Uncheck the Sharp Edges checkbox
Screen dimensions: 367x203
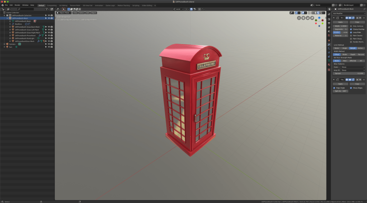coord(351,88)
